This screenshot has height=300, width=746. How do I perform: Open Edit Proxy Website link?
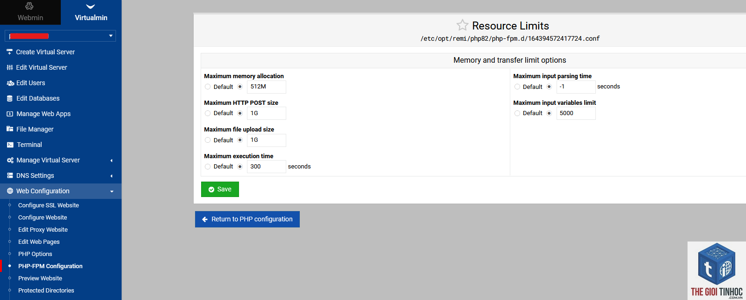click(43, 230)
